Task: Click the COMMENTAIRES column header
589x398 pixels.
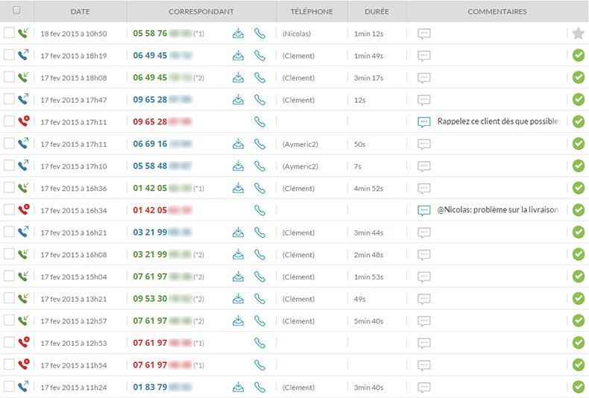Action: point(497,12)
